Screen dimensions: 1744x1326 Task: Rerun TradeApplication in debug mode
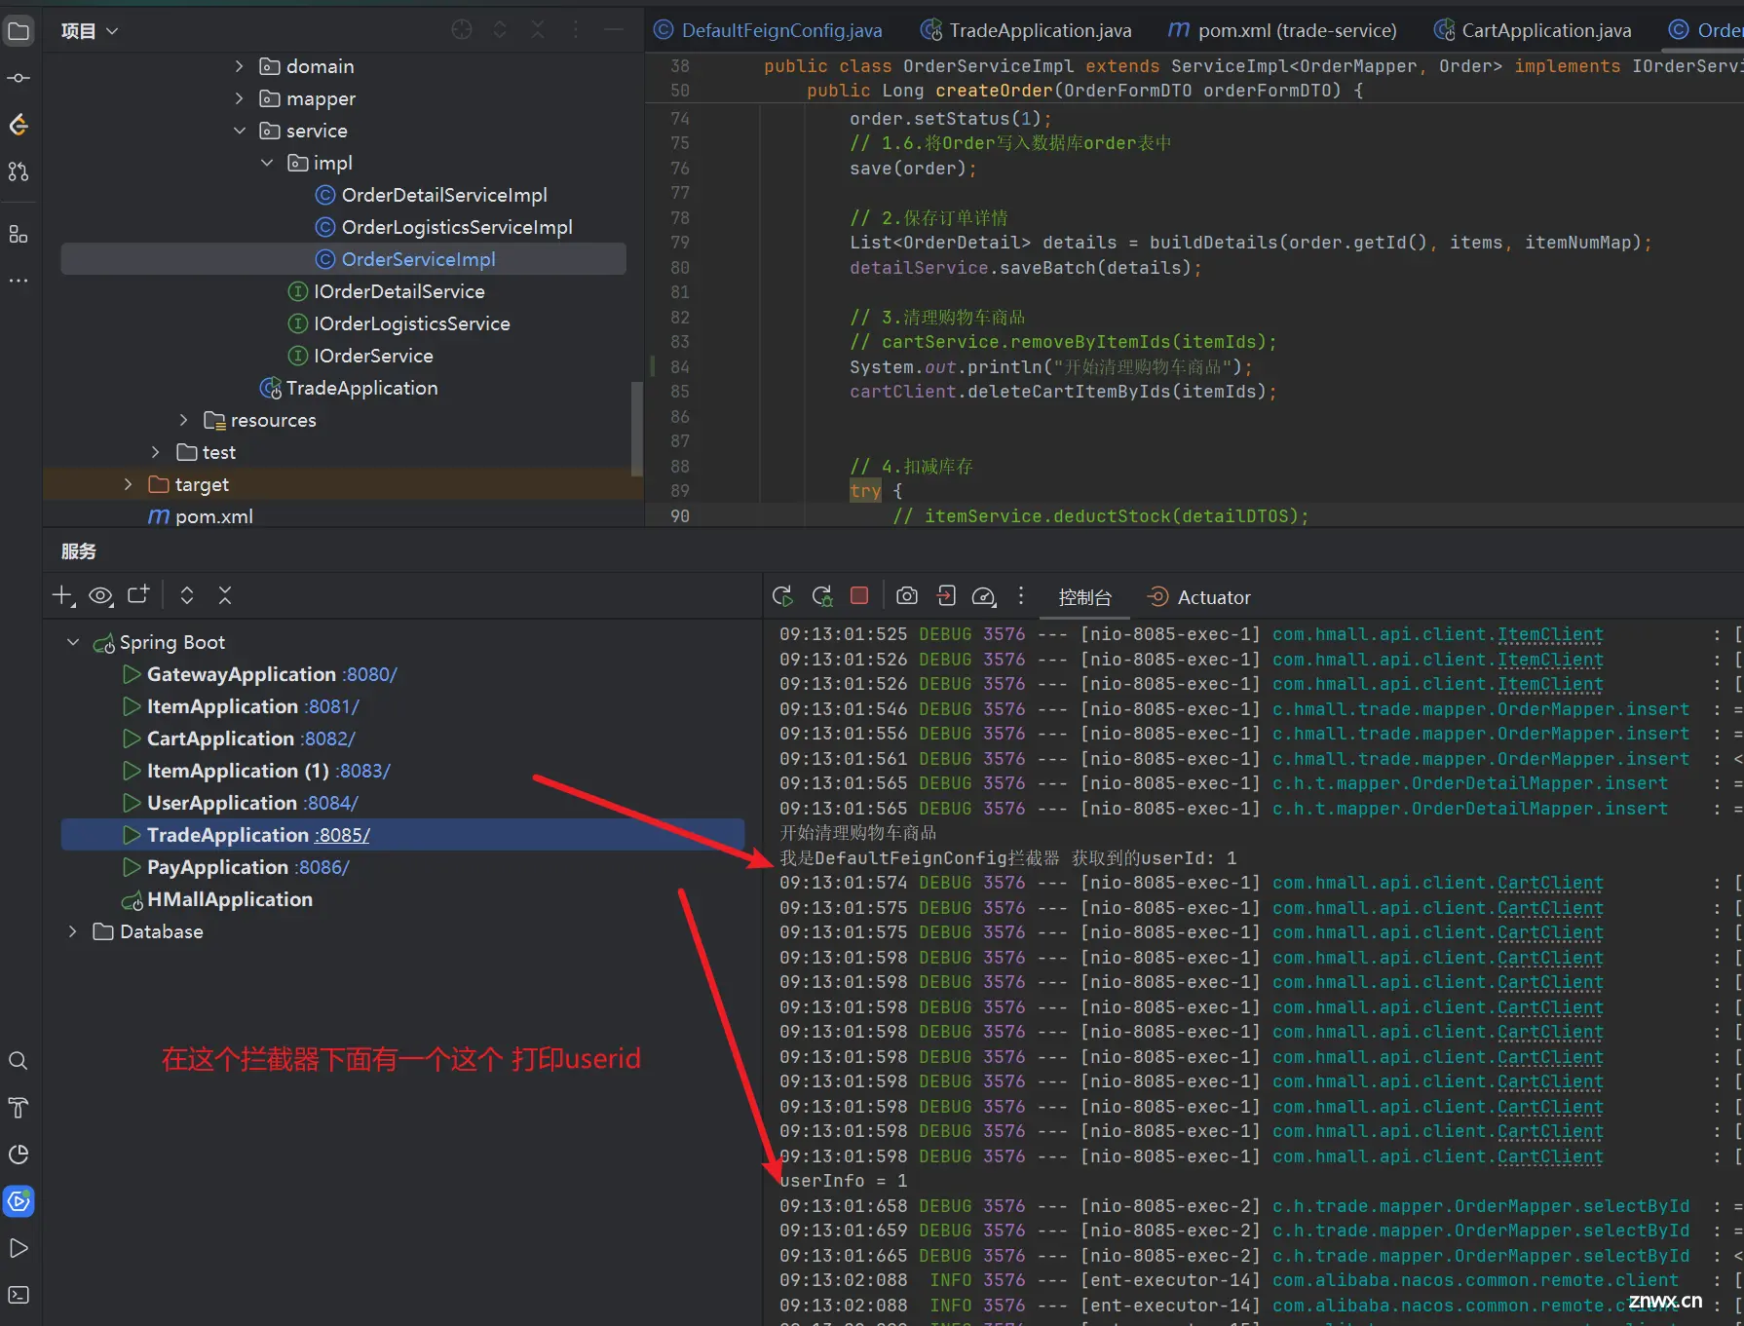click(x=822, y=596)
